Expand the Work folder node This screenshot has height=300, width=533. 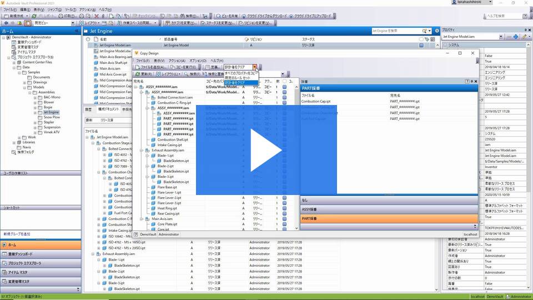[x=19, y=137]
